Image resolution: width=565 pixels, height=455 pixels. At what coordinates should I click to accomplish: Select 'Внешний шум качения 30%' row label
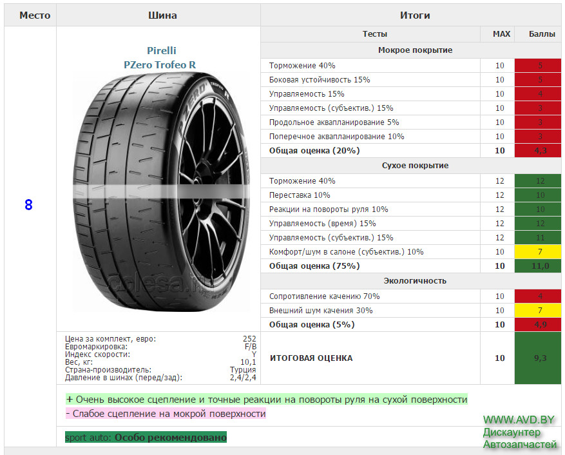click(x=321, y=311)
